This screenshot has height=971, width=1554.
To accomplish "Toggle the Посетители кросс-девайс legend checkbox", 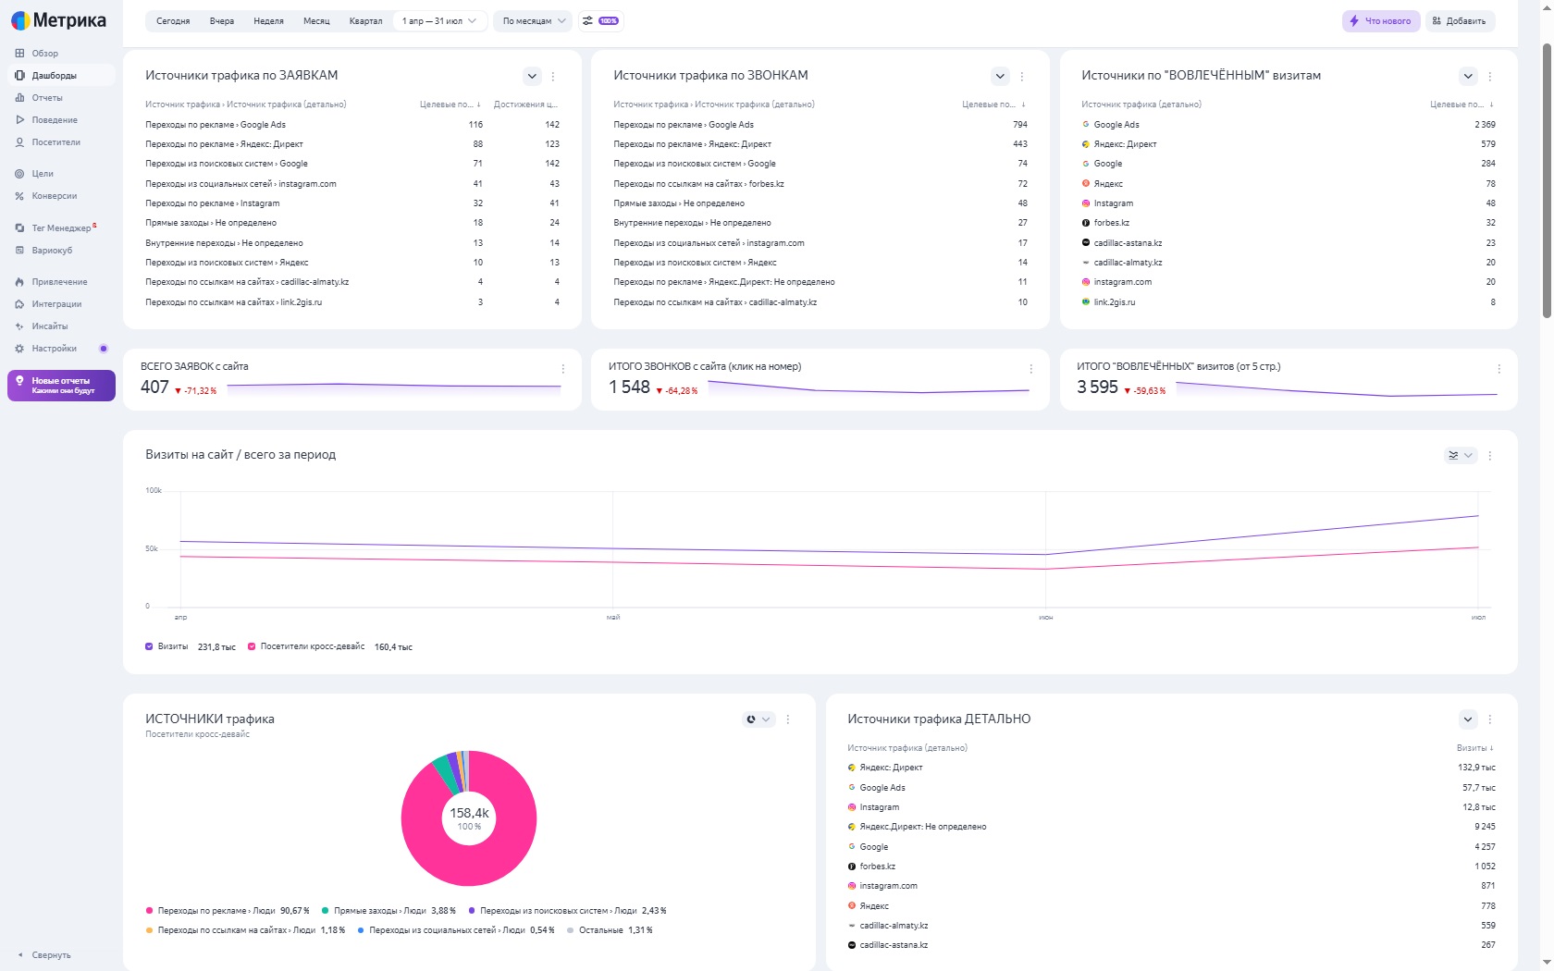I will (252, 646).
